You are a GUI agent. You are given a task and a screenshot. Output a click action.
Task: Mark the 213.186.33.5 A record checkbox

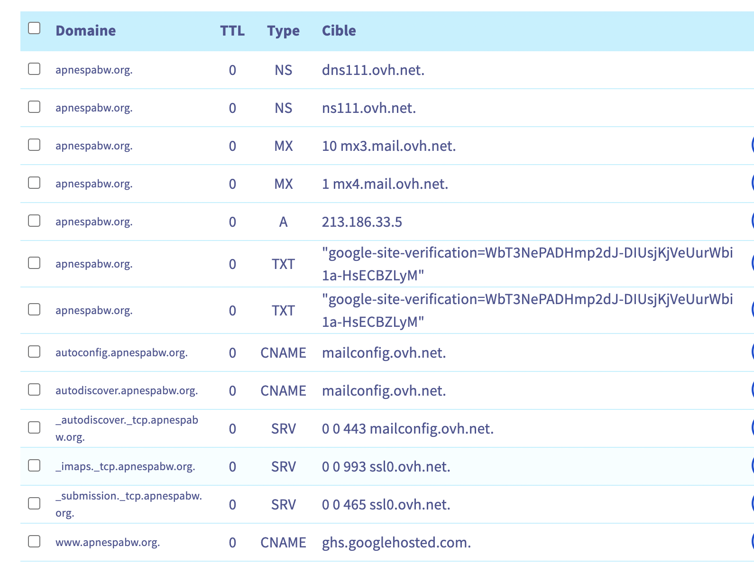click(x=34, y=221)
